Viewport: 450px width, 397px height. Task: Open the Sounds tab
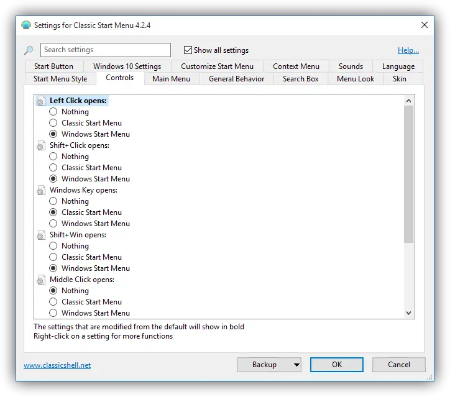point(351,66)
